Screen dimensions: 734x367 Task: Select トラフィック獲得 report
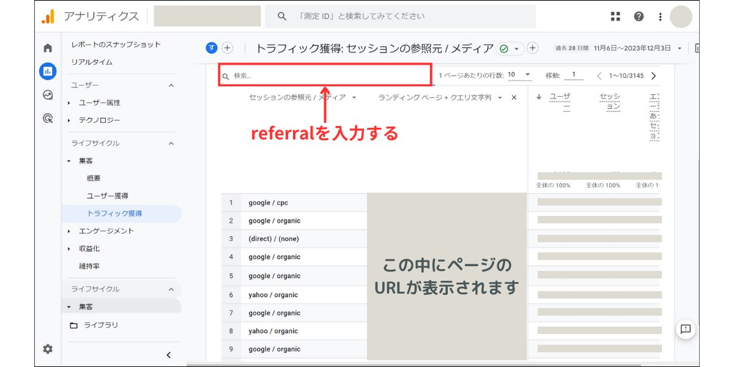point(121,213)
